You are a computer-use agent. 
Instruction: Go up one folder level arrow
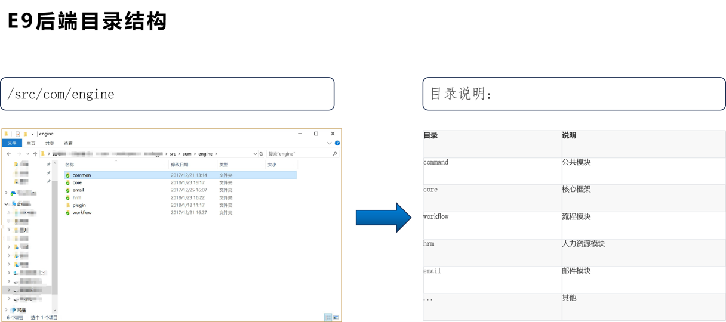[x=35, y=154]
